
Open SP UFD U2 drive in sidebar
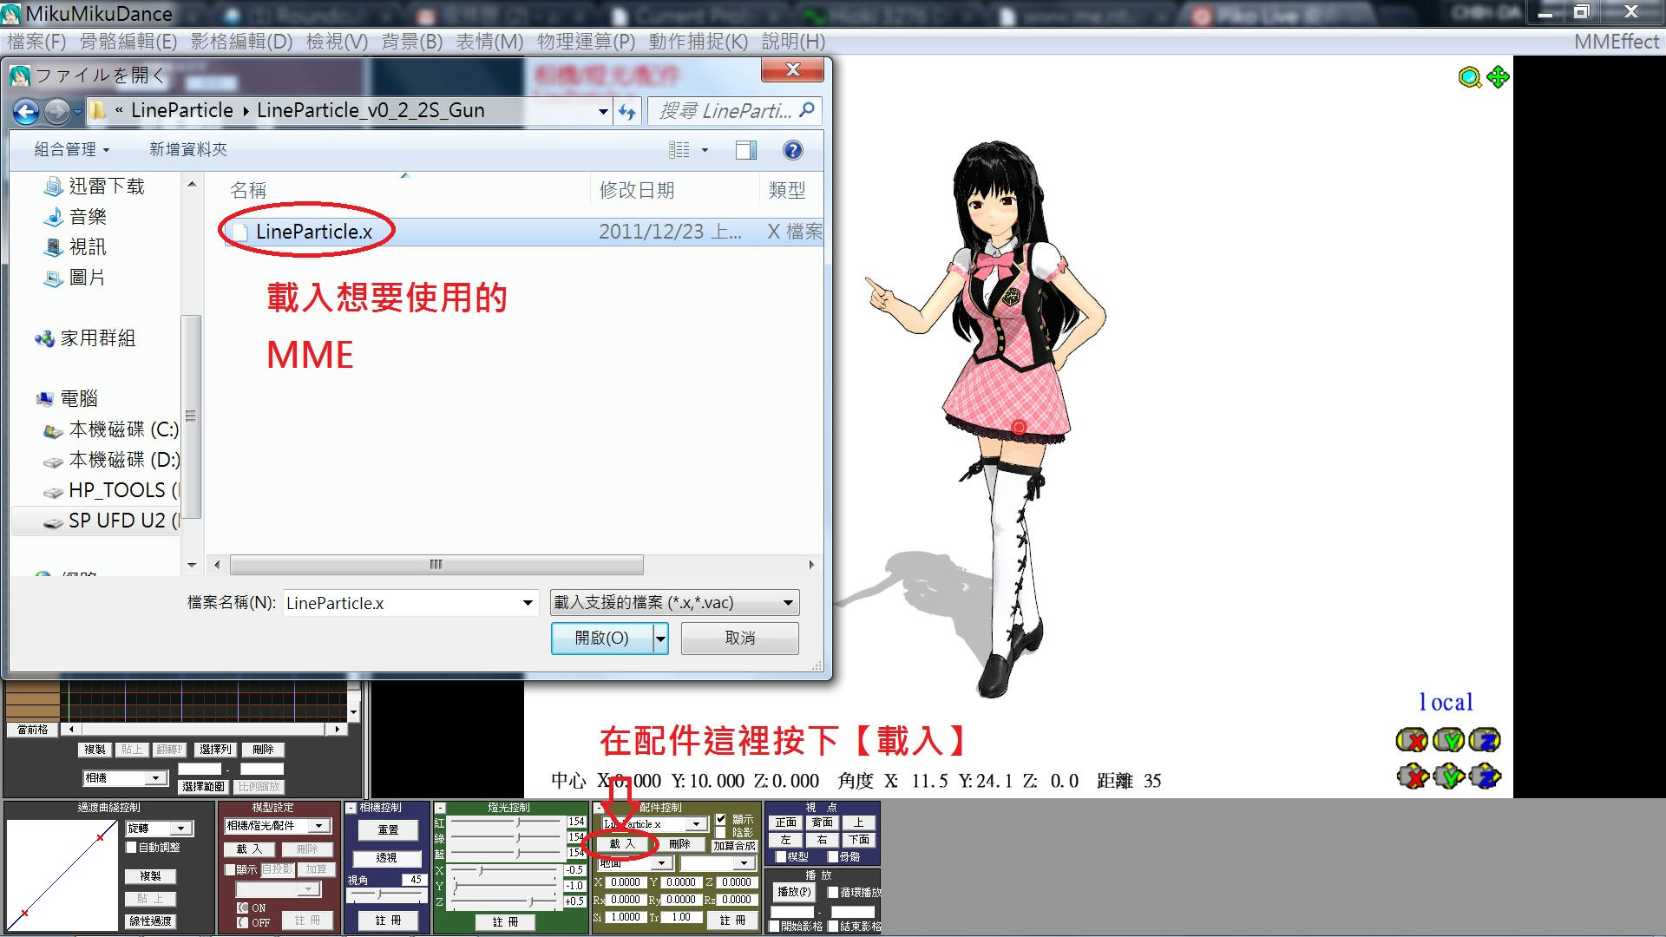[x=110, y=521]
